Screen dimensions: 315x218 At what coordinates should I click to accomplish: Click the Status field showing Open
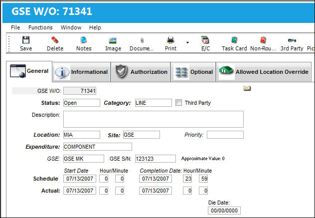(x=82, y=103)
